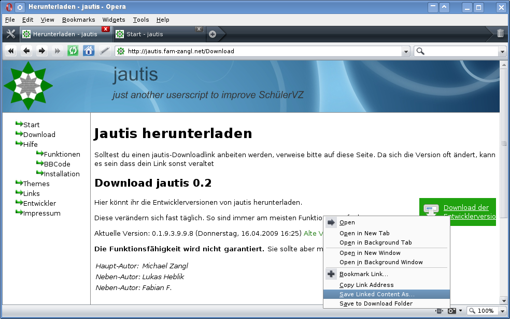Open the closed tabs trash can
Screen dimensions: 510x319
(x=500, y=33)
